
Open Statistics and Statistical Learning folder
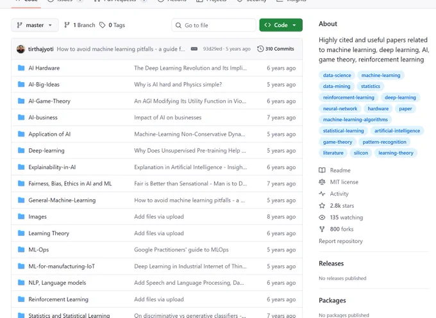69,315
